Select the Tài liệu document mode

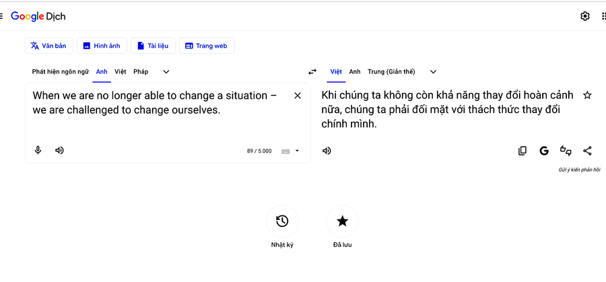[x=153, y=46]
